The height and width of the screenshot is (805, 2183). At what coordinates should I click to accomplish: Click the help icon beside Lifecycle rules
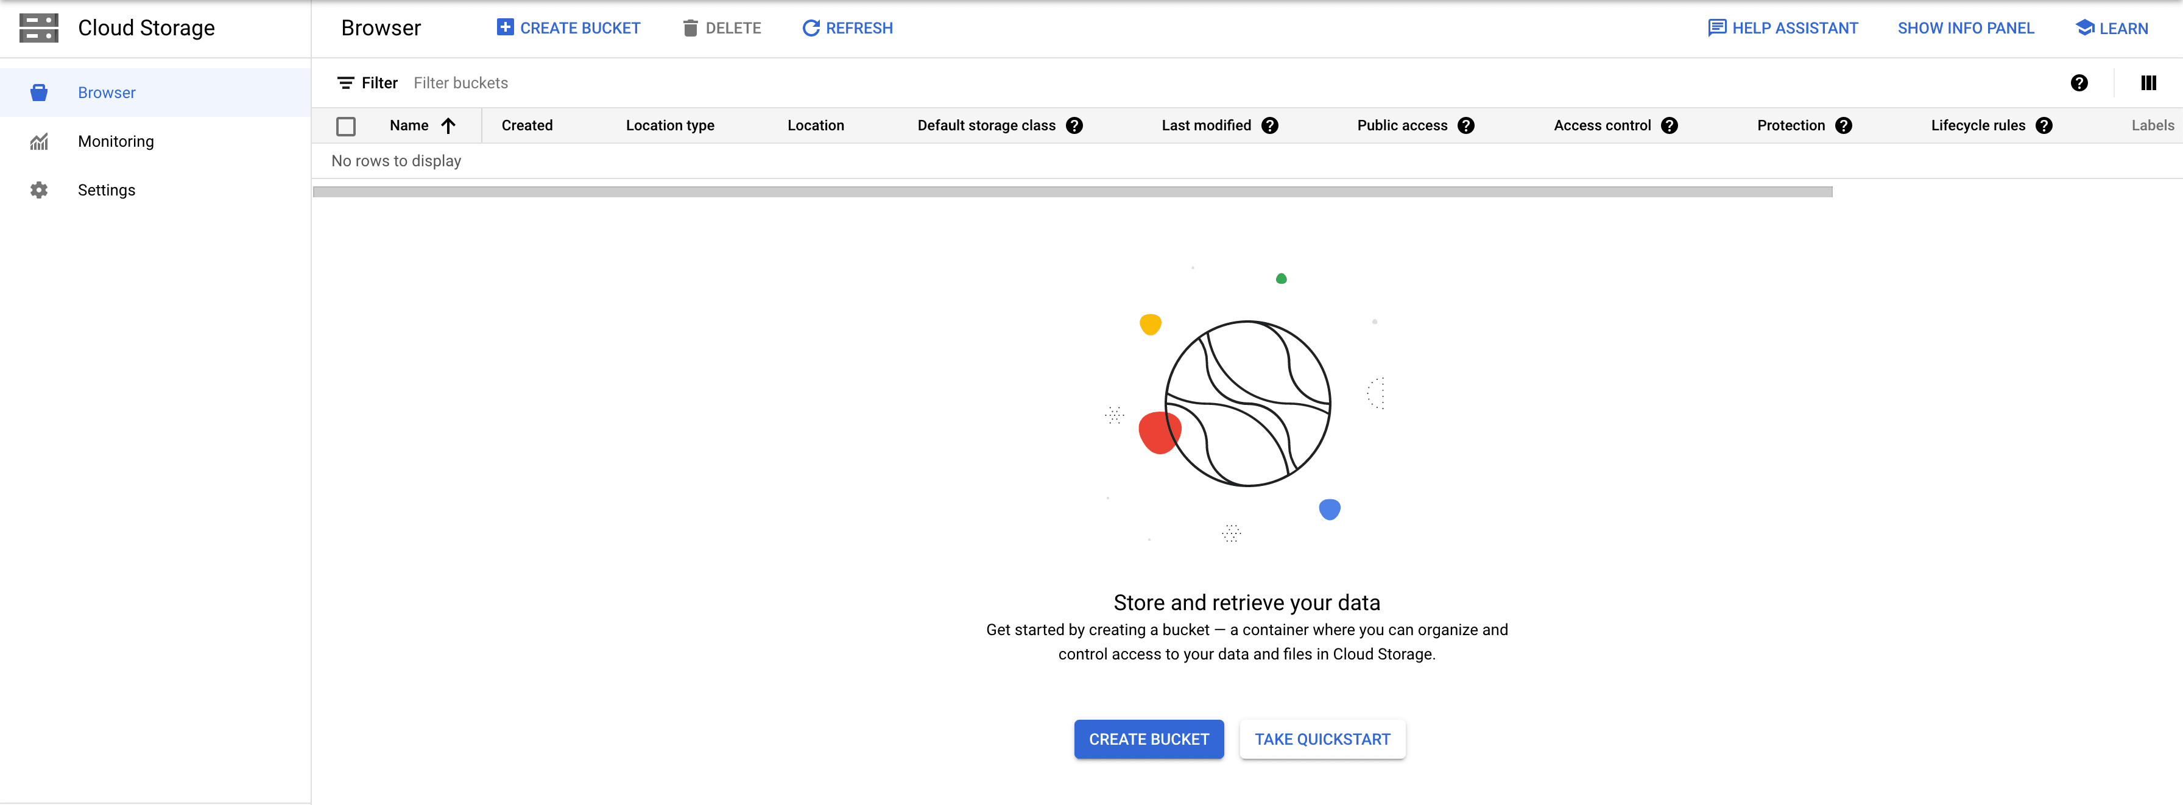pos(2043,125)
